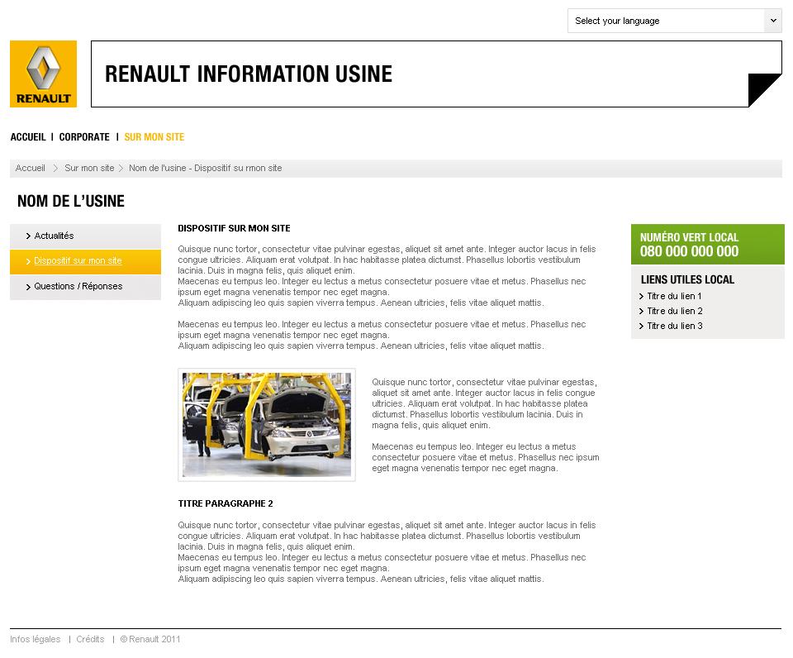The height and width of the screenshot is (658, 793).
Task: Click the language dropdown arrow
Action: [773, 21]
